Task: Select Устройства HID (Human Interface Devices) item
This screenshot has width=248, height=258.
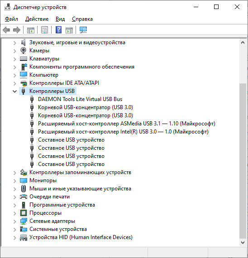Action: coord(81,237)
